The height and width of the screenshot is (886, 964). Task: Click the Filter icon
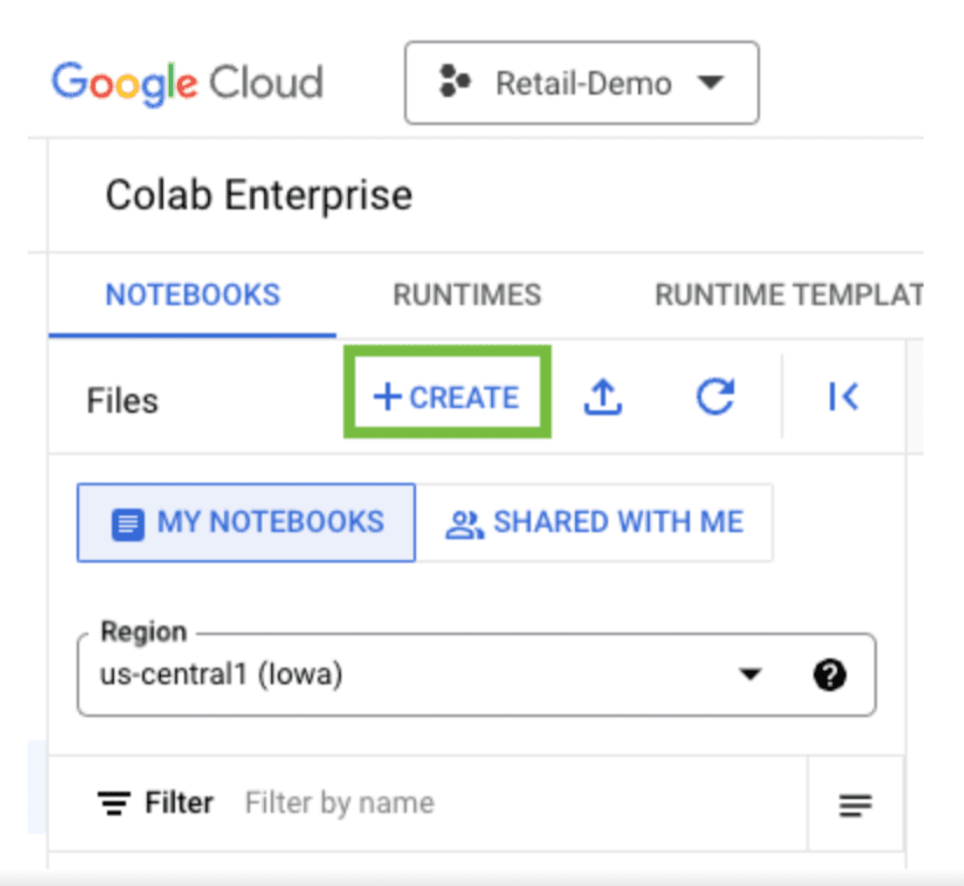point(114,803)
